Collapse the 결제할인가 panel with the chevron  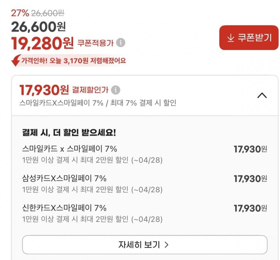pos(262,96)
